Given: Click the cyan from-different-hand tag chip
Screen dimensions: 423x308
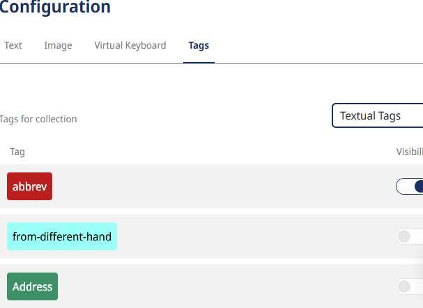Looking at the screenshot, I should pos(62,236).
